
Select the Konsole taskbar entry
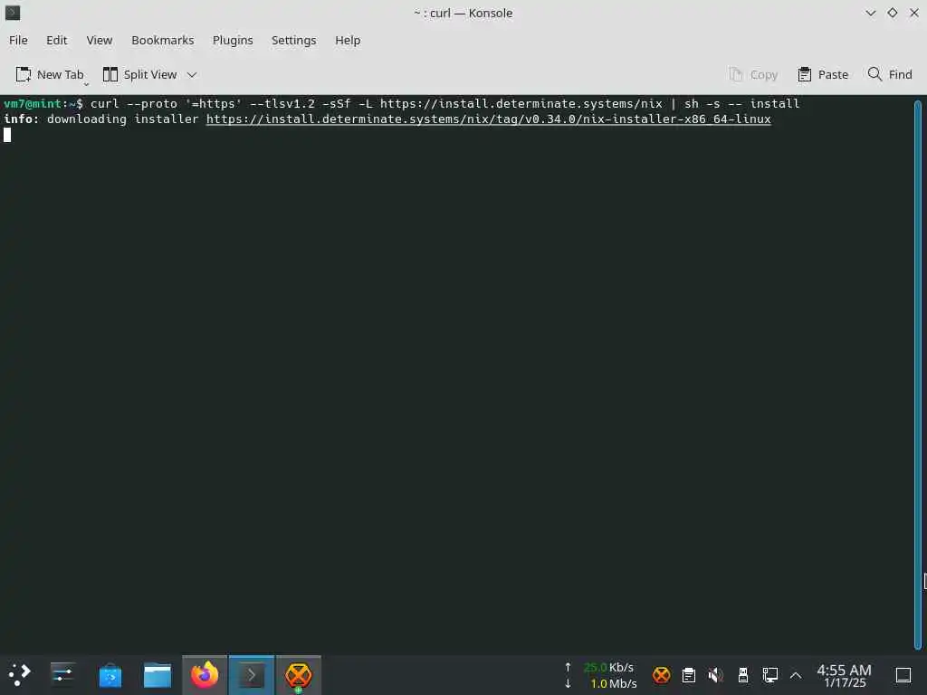tap(252, 675)
